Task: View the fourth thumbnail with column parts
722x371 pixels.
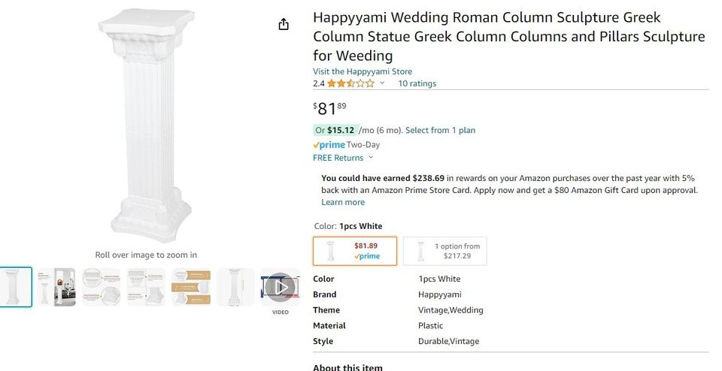Action: (x=146, y=287)
